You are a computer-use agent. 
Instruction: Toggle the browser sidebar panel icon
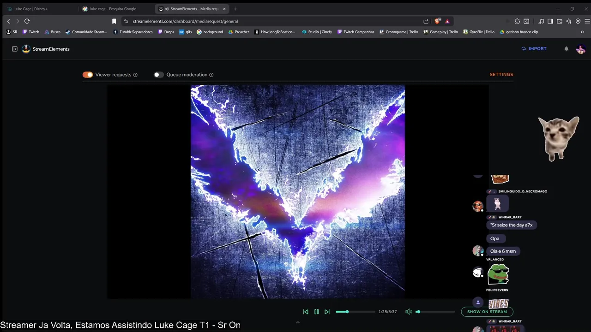550,21
